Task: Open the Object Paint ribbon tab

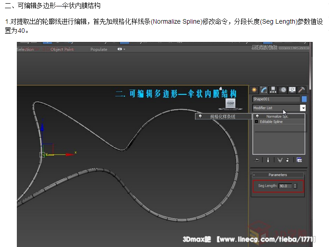Action: point(62,49)
